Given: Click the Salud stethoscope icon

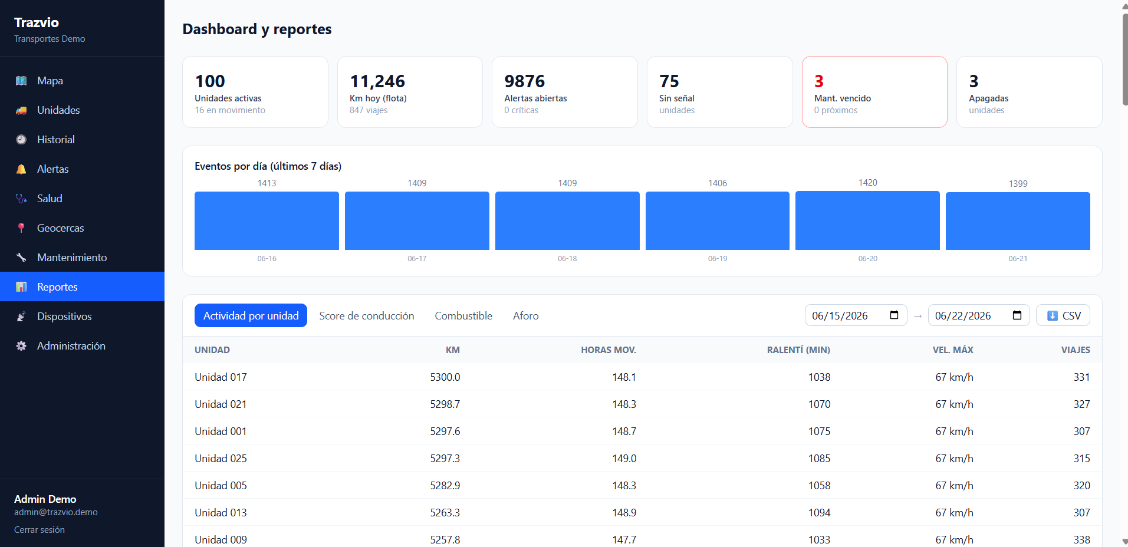Looking at the screenshot, I should coord(21,199).
